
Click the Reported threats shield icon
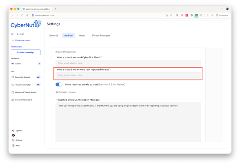[x=13, y=77]
